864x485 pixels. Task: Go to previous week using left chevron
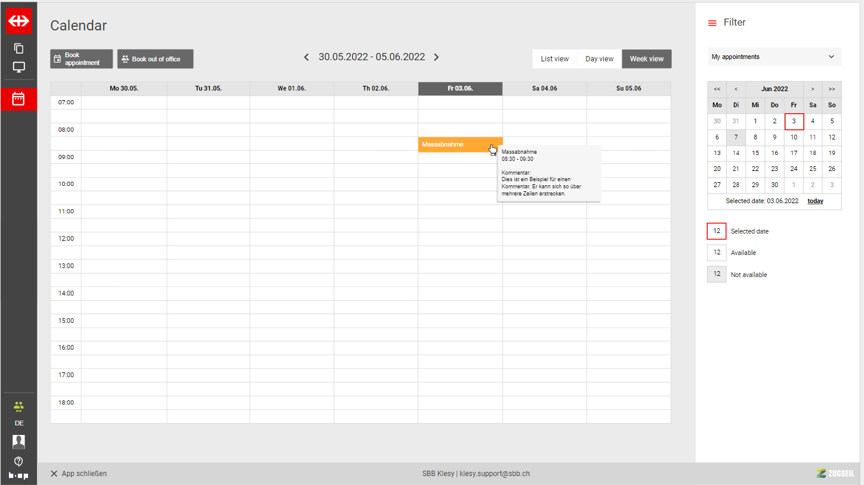point(307,57)
